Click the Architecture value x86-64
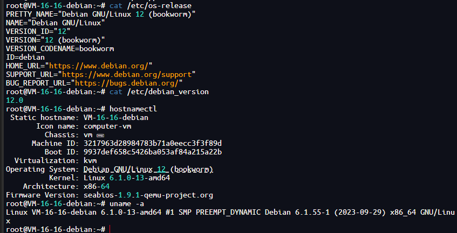Screen dimensions: 457x233 [97, 187]
